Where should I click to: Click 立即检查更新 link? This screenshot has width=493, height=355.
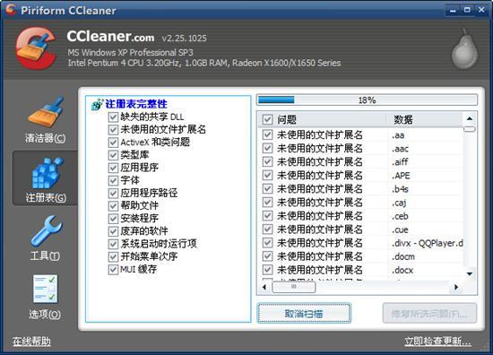coord(437,342)
